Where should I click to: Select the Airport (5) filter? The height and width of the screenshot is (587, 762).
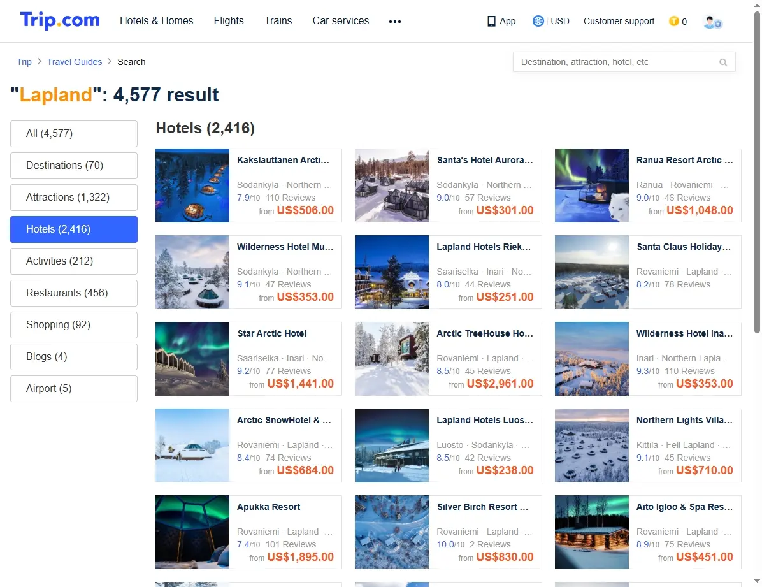pyautogui.click(x=74, y=389)
